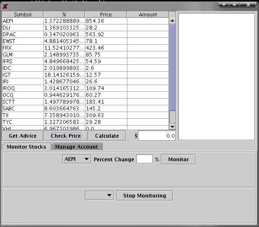Sort by clicking the Symbol column header

tap(22, 15)
